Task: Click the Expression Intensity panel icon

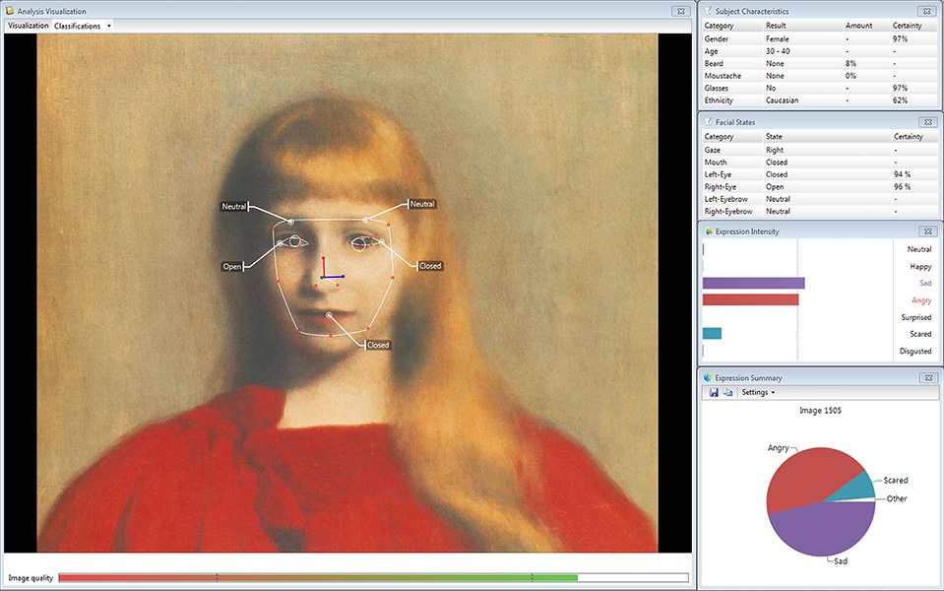Action: pyautogui.click(x=708, y=231)
